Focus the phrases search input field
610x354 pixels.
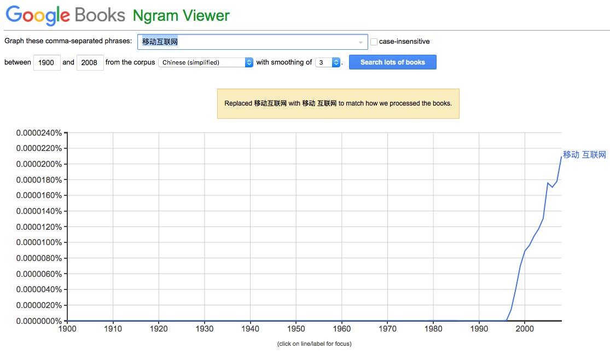[x=253, y=42]
